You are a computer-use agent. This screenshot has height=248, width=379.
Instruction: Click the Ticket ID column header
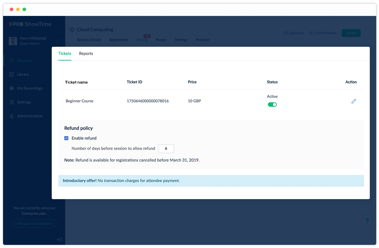pyautogui.click(x=134, y=82)
